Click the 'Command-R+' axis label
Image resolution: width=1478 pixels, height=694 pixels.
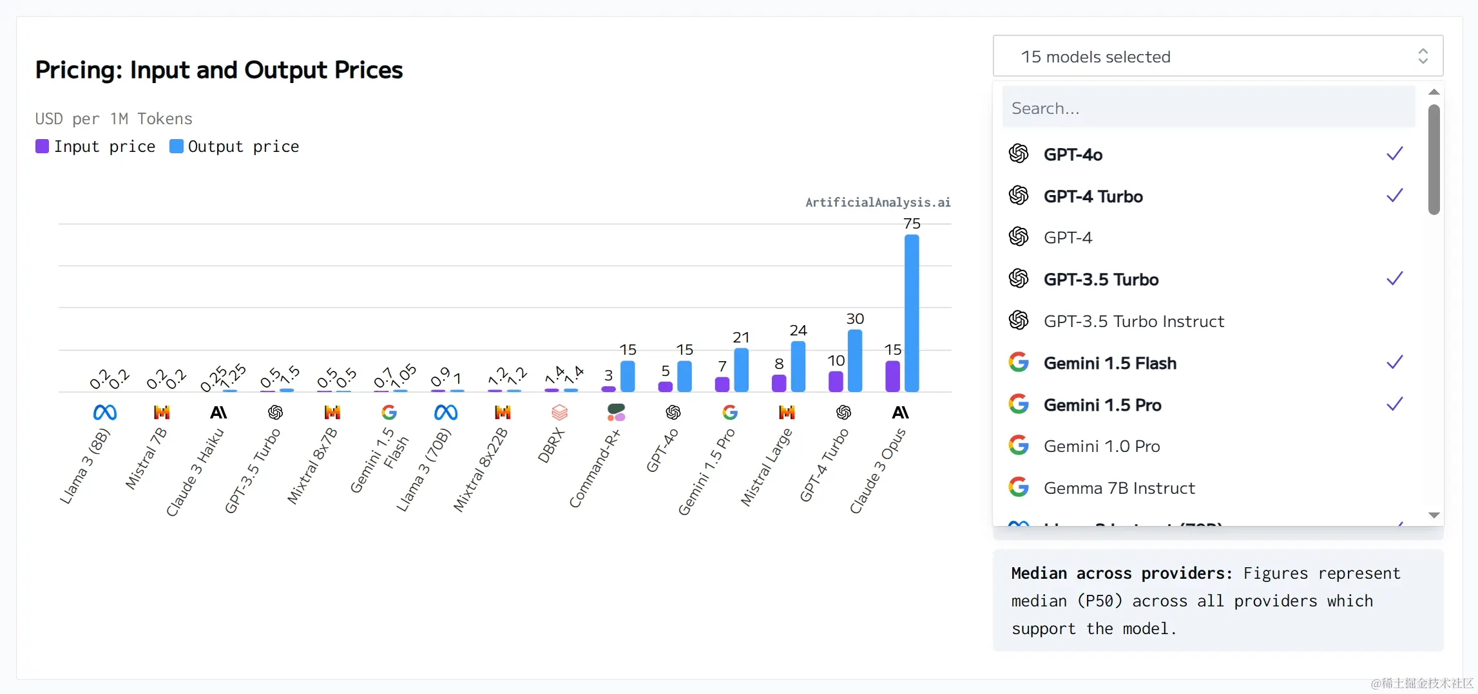point(595,468)
